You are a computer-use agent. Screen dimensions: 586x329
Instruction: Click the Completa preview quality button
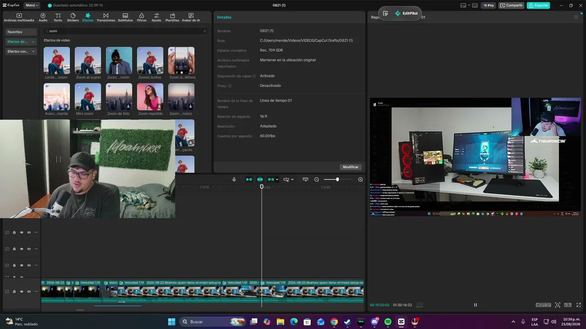coord(543,305)
